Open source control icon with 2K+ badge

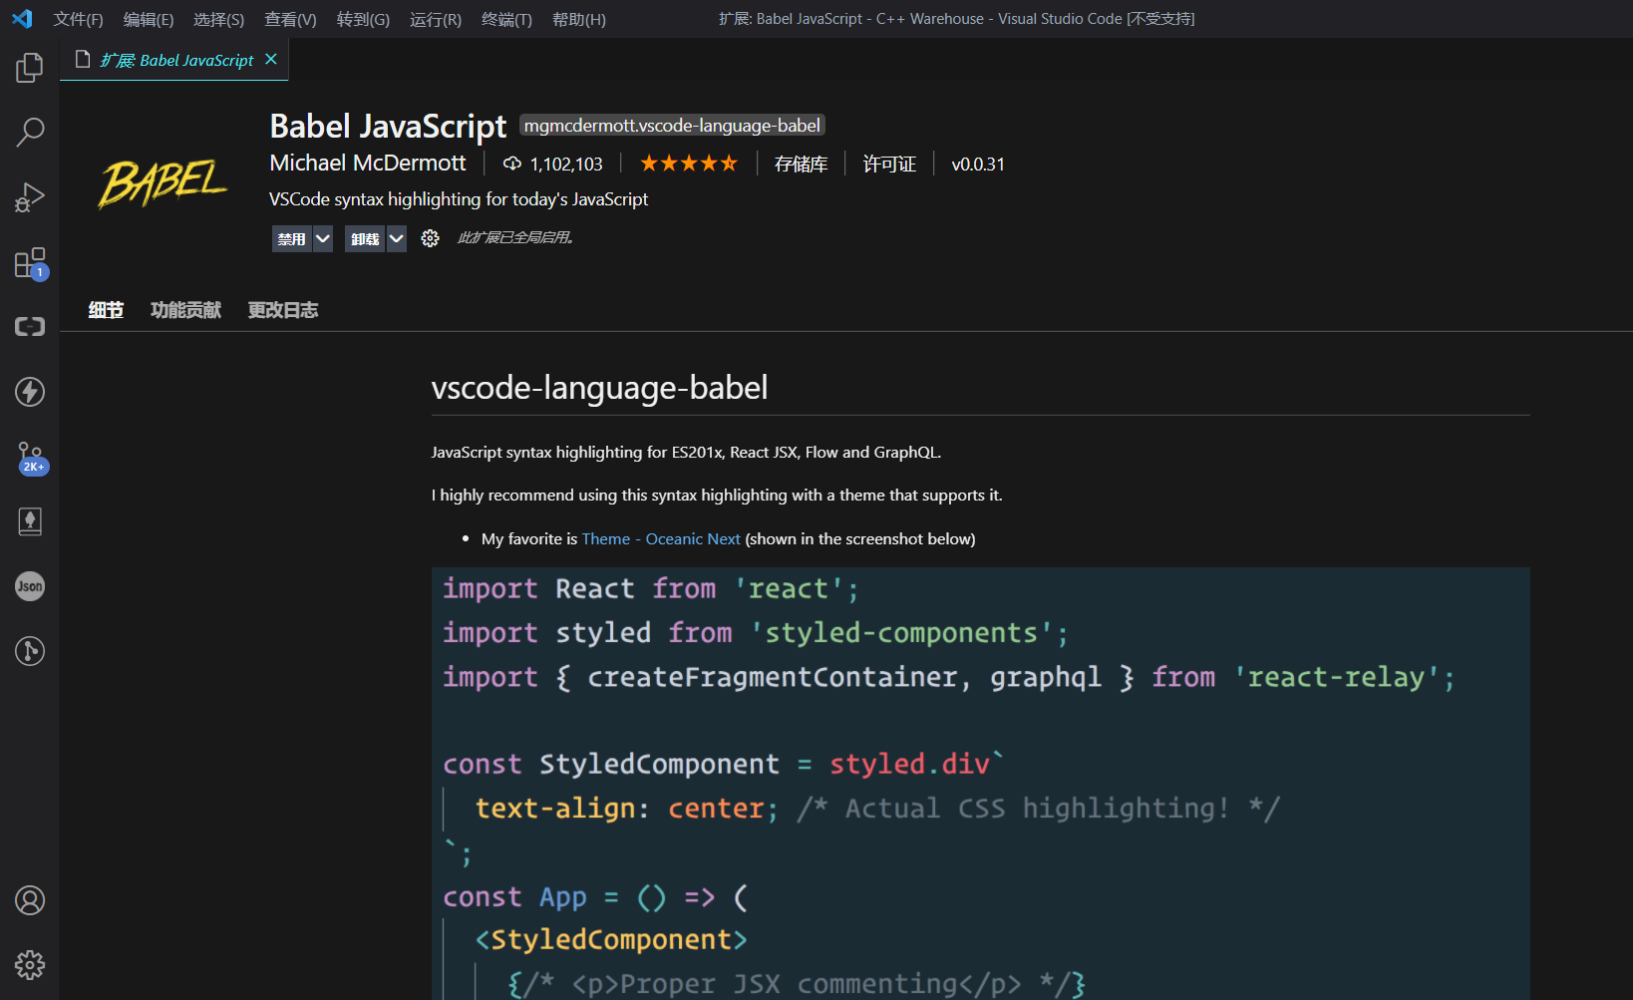pyautogui.click(x=31, y=458)
